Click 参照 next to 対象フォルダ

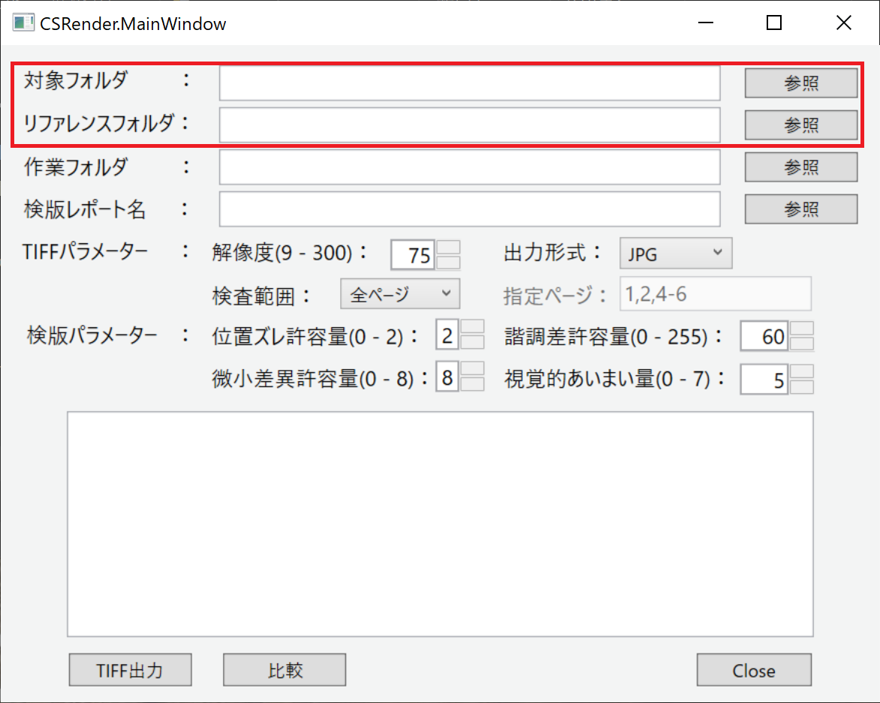click(x=800, y=83)
